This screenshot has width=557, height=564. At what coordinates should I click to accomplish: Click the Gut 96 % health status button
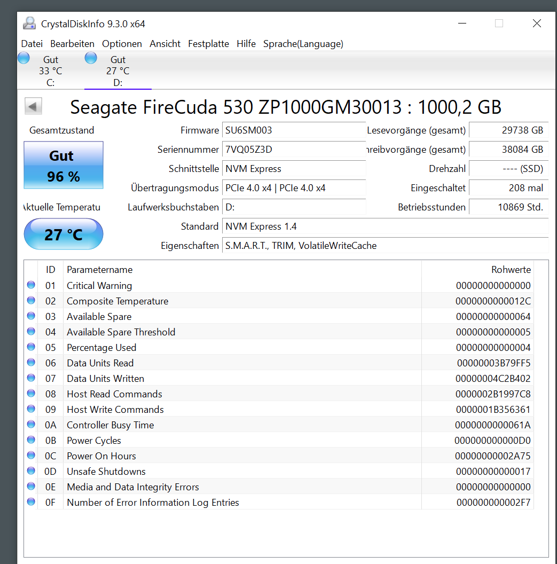click(x=64, y=165)
